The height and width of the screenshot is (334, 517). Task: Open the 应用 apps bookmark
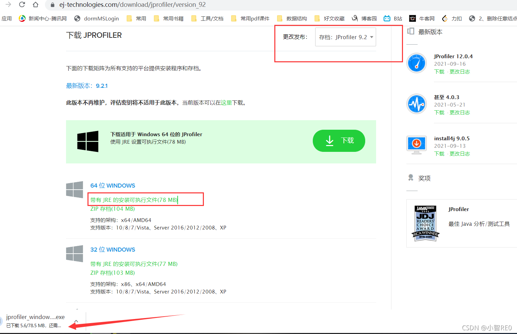7,18
